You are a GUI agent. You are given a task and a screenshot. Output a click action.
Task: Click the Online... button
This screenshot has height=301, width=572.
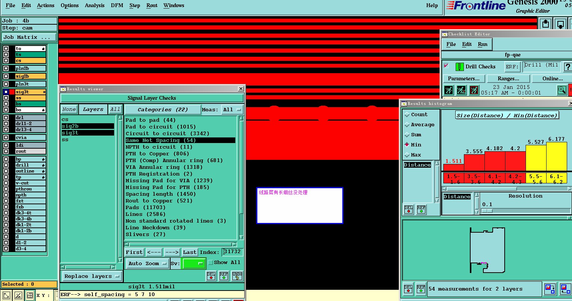[552, 79]
